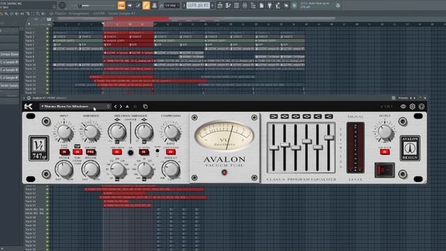Go to previous preset with left chevron
Viewport: 446px width, 251px height.
(x=115, y=107)
